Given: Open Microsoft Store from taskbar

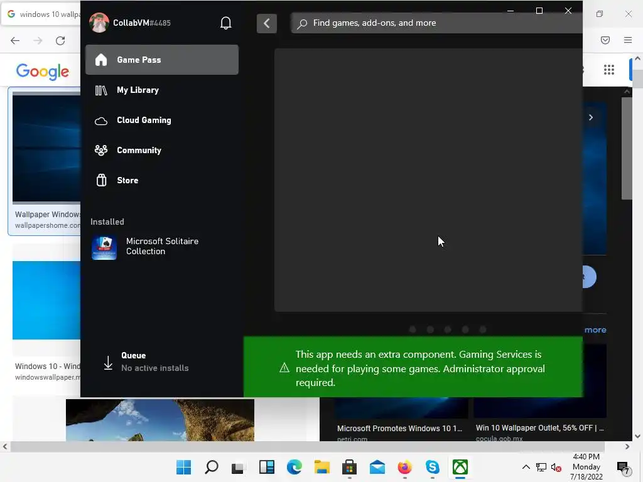Looking at the screenshot, I should coord(349,467).
